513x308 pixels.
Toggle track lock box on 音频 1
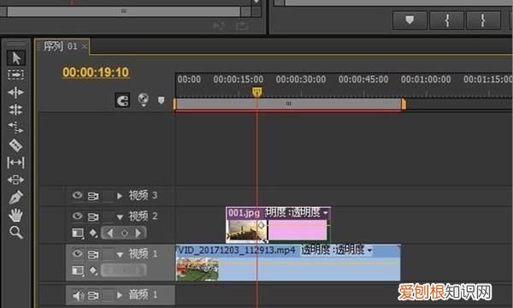point(108,295)
